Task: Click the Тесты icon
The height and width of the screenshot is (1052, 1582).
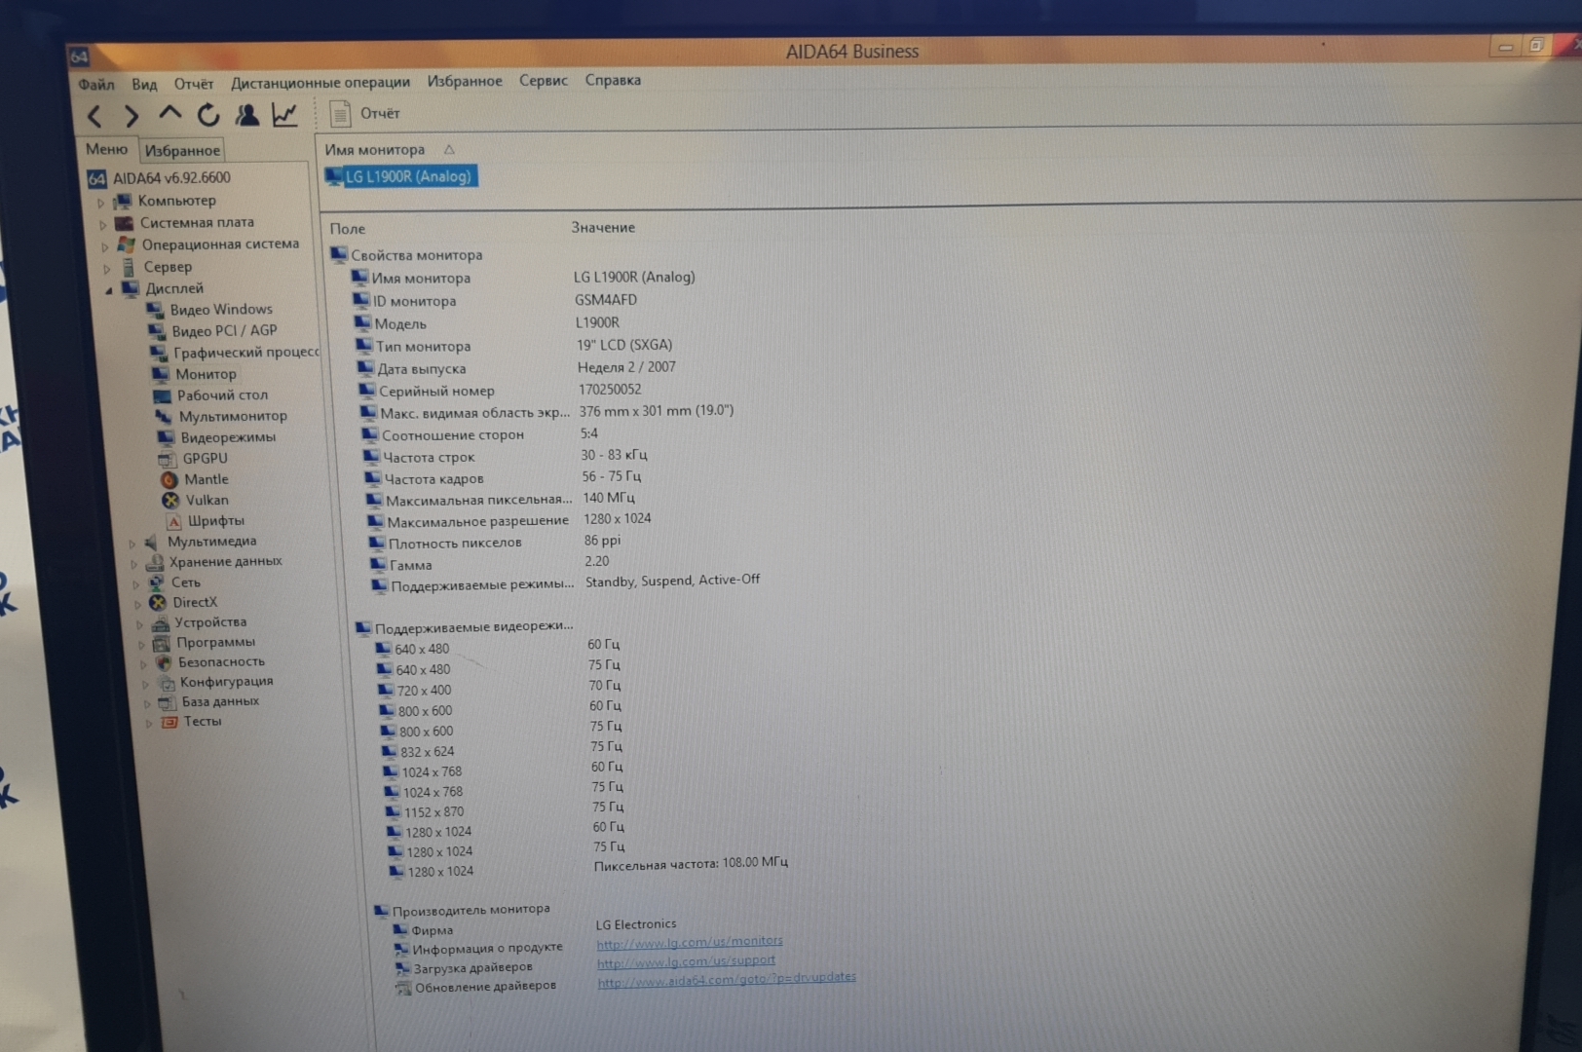Action: (x=169, y=722)
